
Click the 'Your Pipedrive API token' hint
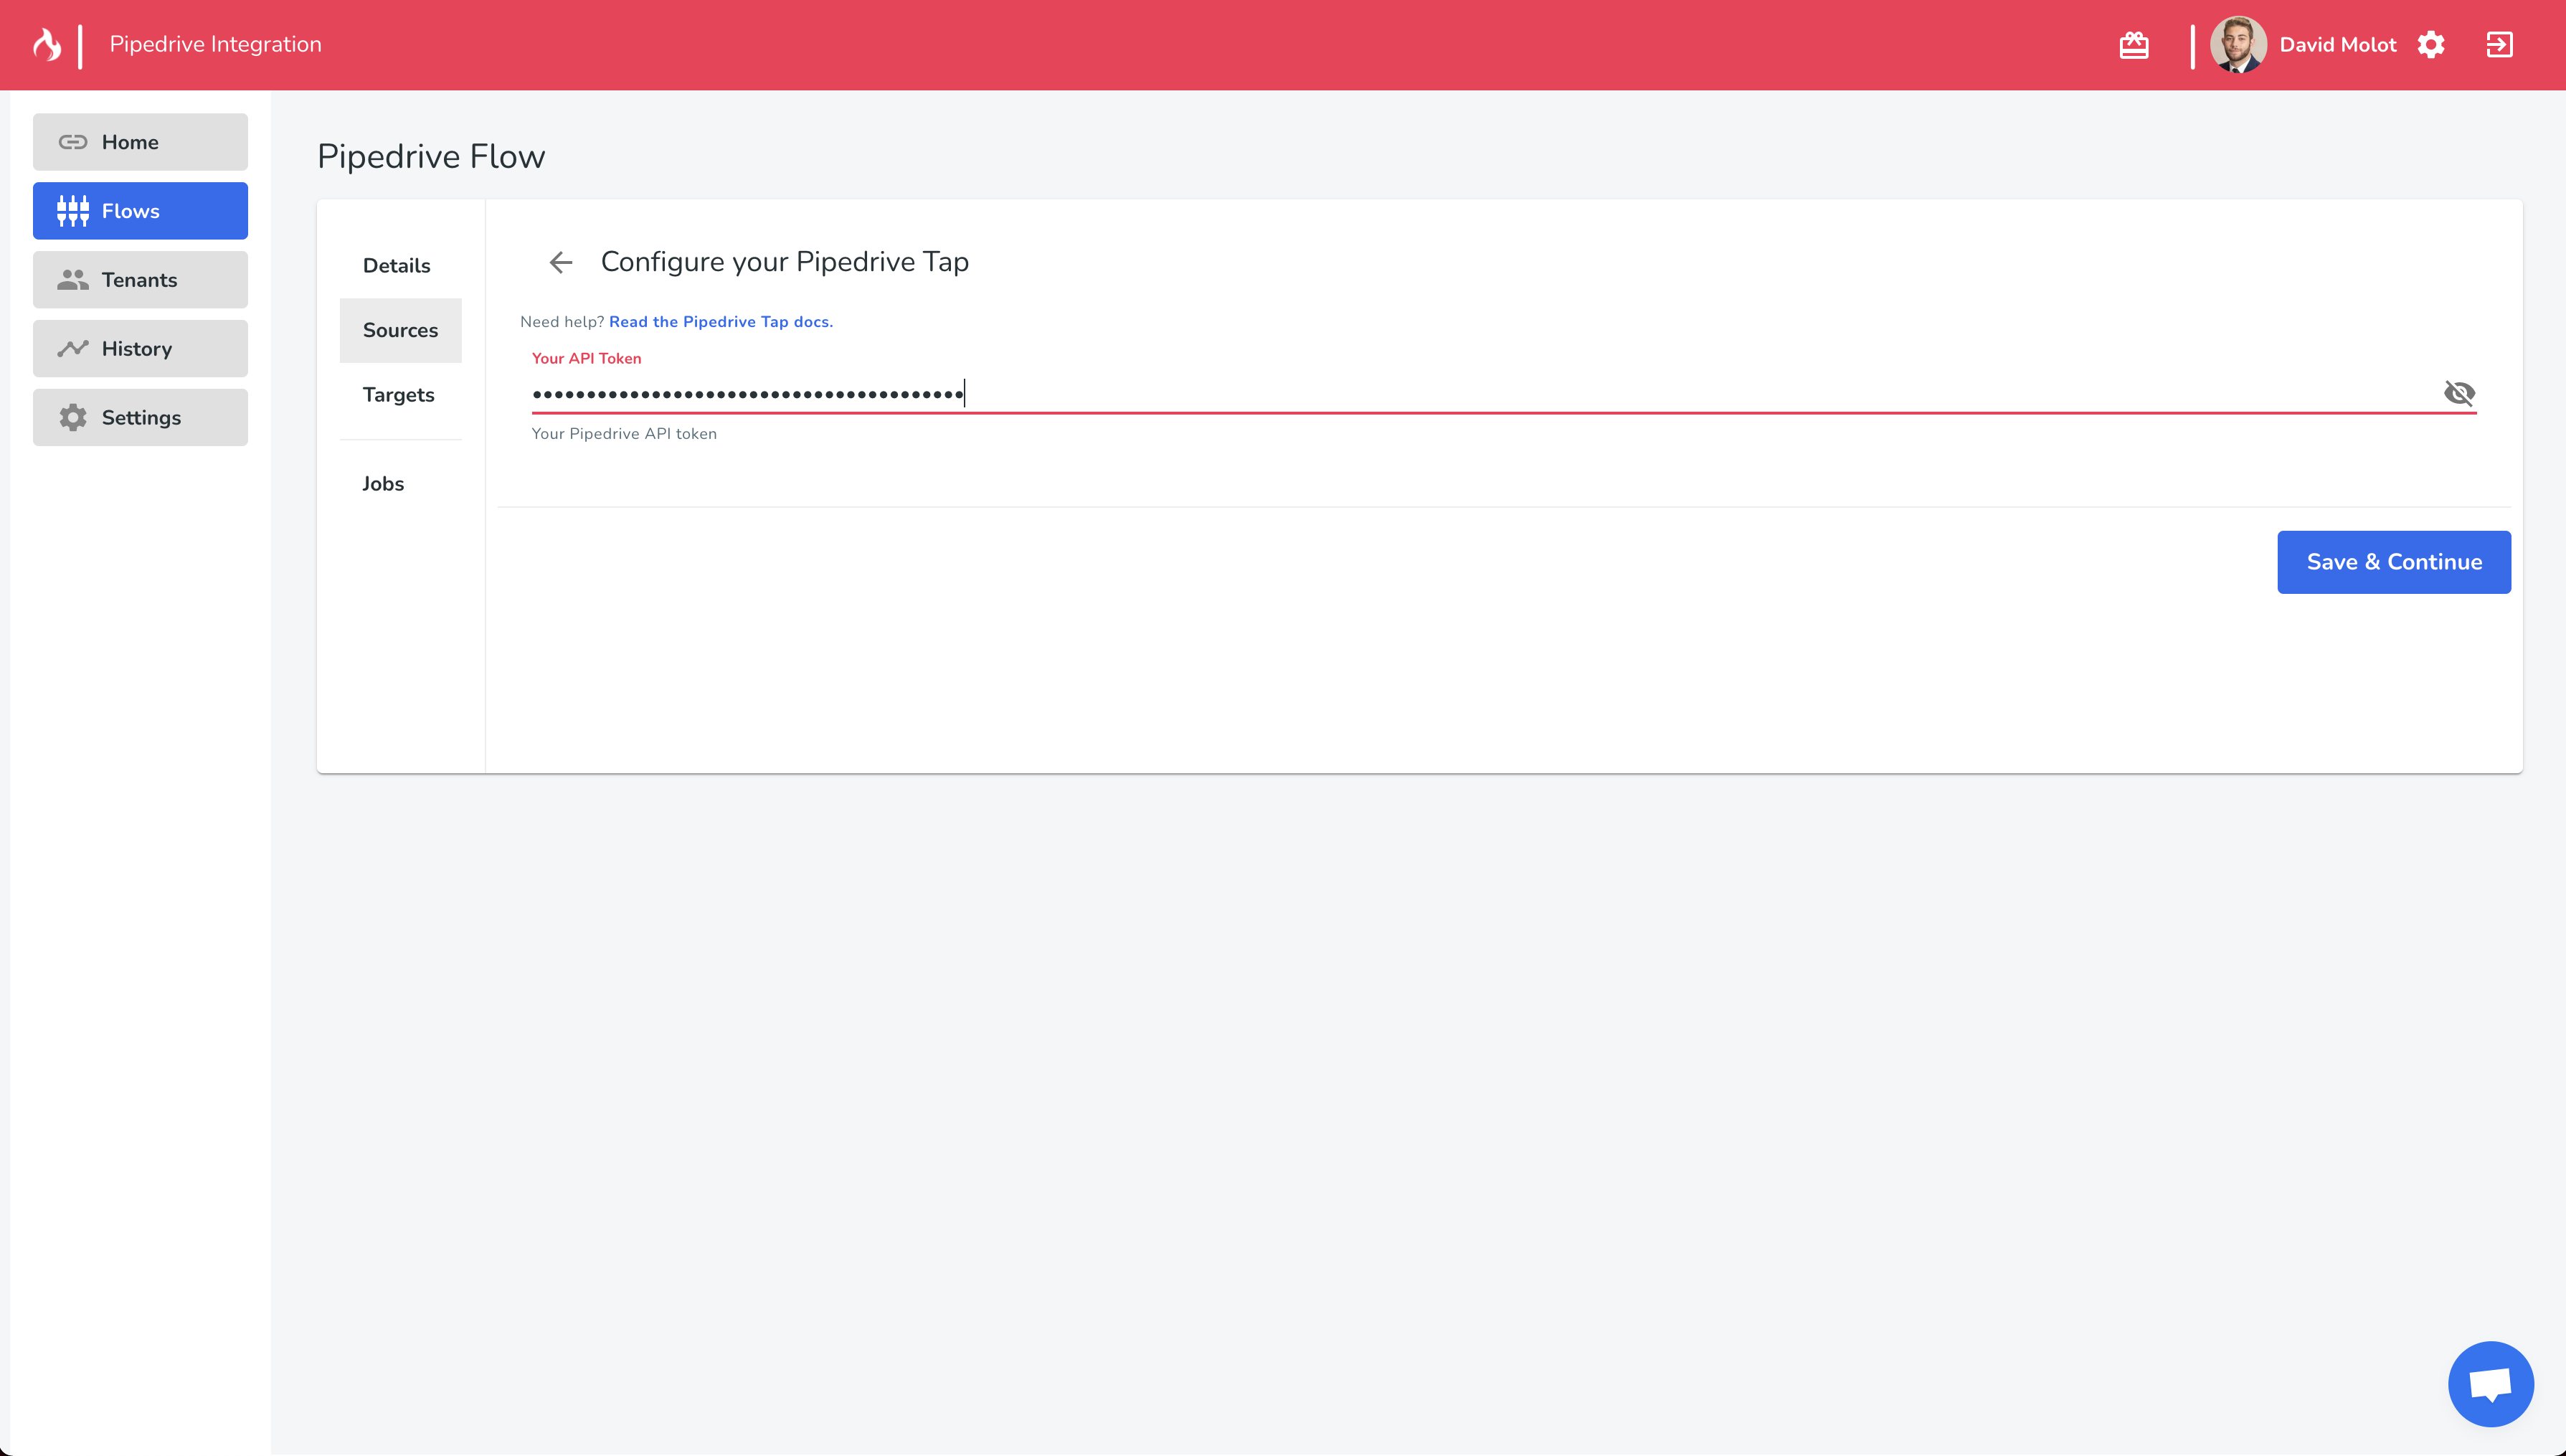click(624, 434)
